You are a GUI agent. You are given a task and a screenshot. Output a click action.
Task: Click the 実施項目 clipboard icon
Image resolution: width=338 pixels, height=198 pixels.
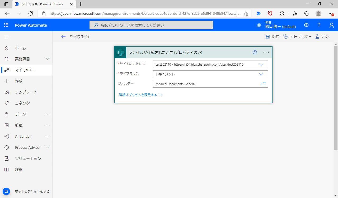tap(7, 59)
